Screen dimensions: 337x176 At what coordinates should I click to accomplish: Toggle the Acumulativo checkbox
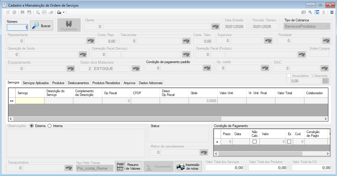click(x=289, y=76)
